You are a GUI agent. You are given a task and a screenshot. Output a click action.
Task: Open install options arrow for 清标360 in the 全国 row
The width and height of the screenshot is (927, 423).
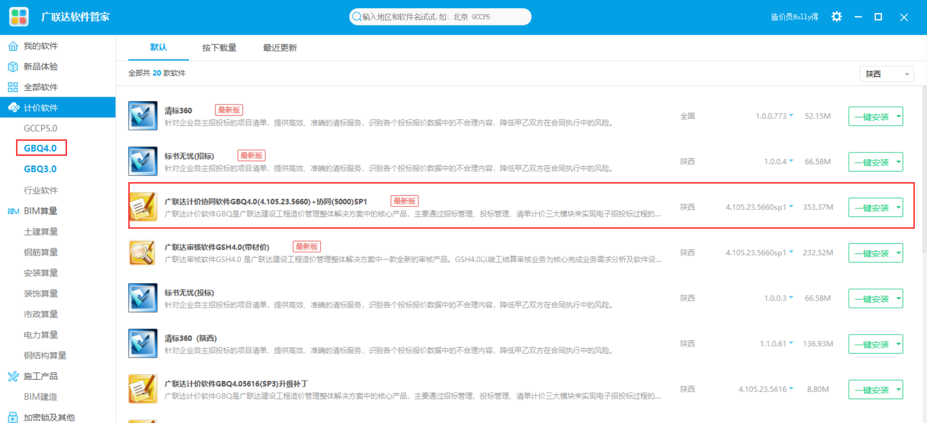click(898, 117)
